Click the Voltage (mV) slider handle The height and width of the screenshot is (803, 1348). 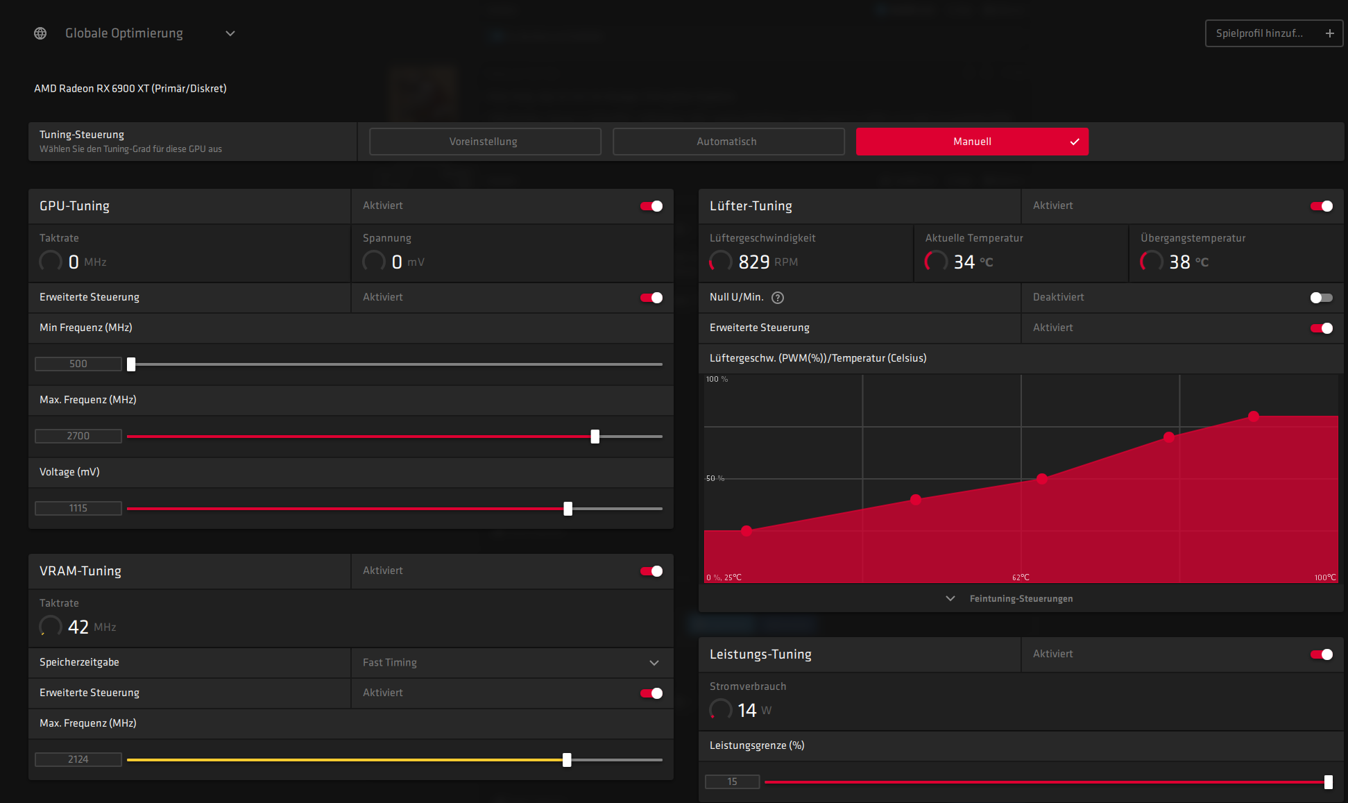[568, 509]
